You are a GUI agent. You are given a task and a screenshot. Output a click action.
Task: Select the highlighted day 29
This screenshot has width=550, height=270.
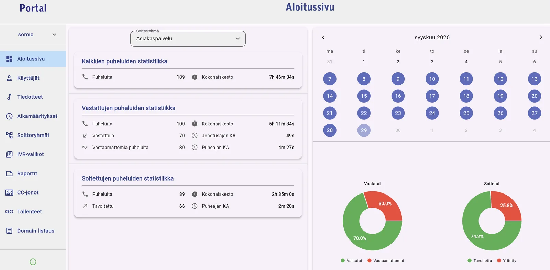(364, 130)
